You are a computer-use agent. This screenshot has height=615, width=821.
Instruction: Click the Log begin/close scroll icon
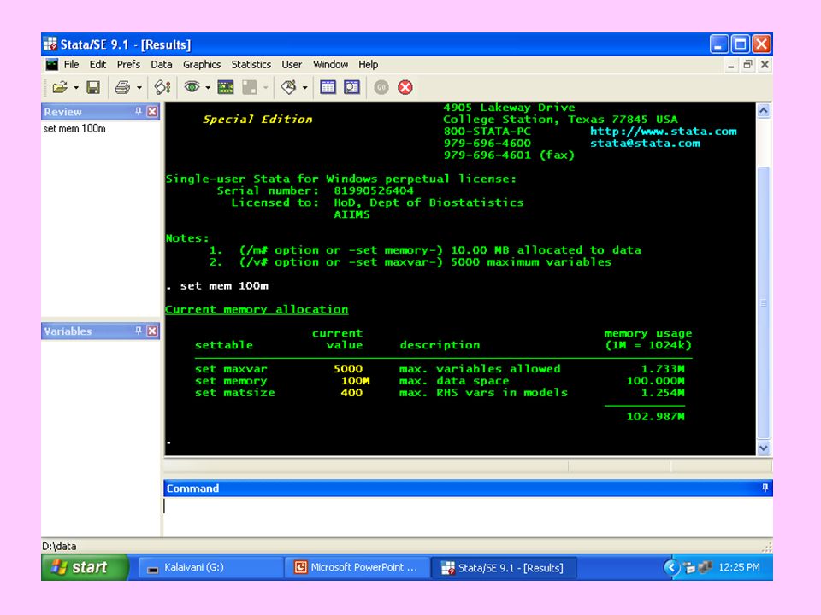(x=162, y=87)
